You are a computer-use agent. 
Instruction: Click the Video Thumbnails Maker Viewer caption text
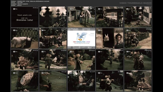pos(82,42)
